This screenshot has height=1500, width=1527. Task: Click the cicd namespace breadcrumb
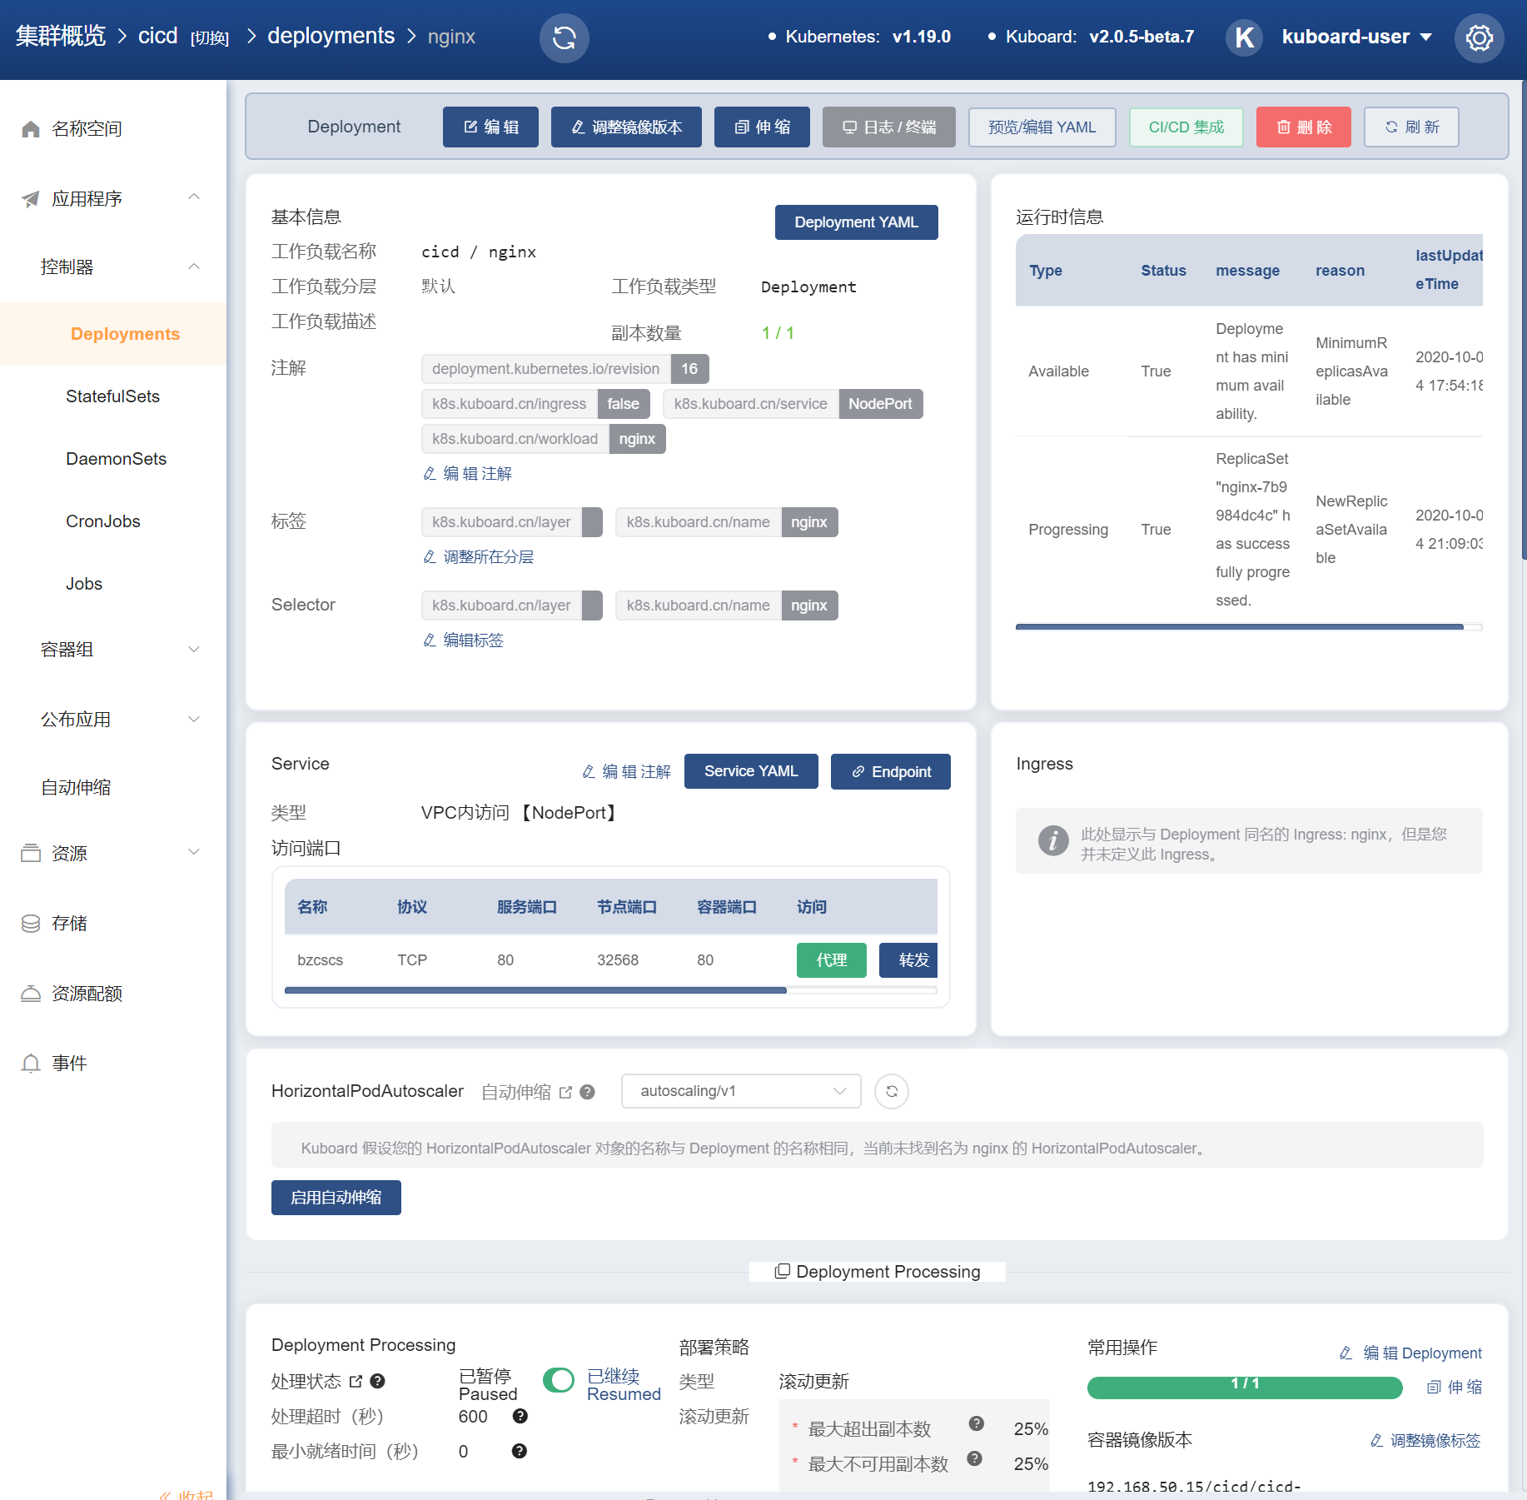point(157,36)
